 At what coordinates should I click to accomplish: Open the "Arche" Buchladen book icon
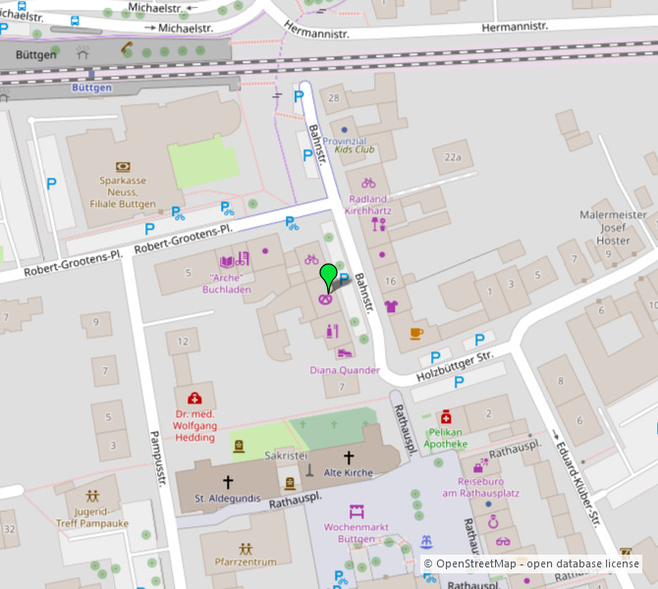tap(227, 261)
